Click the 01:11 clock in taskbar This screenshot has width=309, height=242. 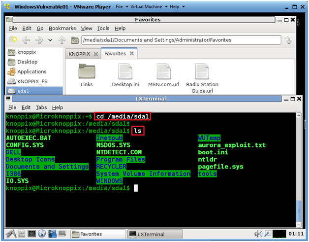pyautogui.click(x=296, y=234)
